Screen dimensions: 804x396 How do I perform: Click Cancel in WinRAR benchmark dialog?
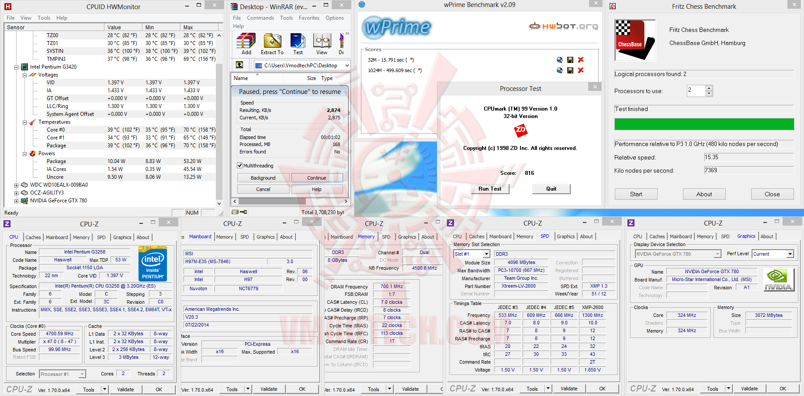pyautogui.click(x=263, y=189)
